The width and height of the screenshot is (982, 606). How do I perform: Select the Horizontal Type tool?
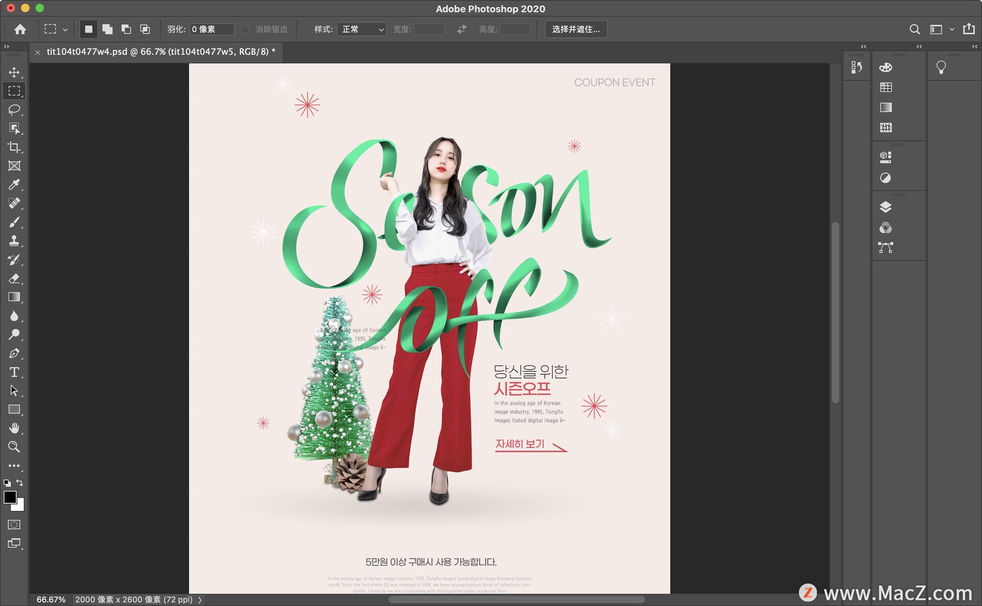click(x=14, y=372)
